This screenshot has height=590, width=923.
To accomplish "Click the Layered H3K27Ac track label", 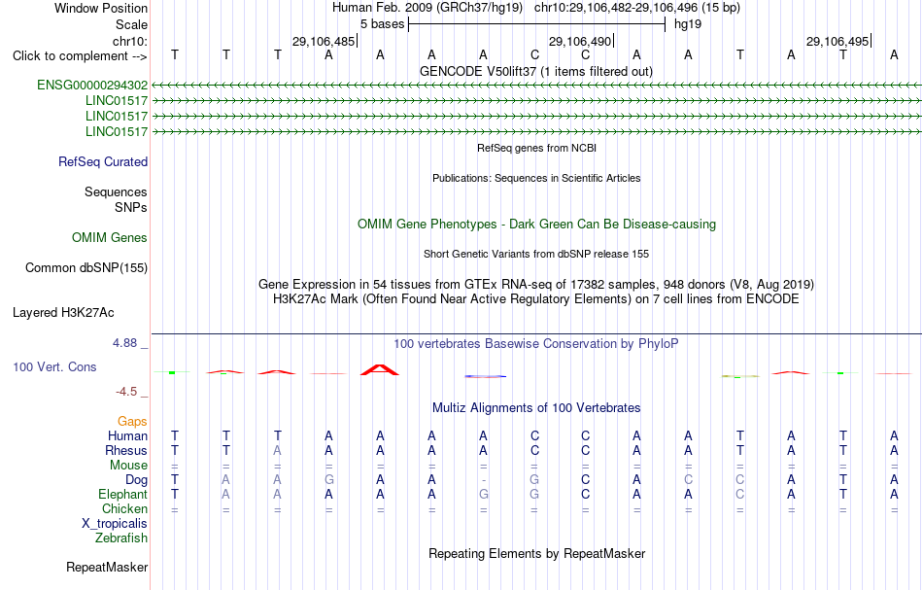I will [x=63, y=312].
